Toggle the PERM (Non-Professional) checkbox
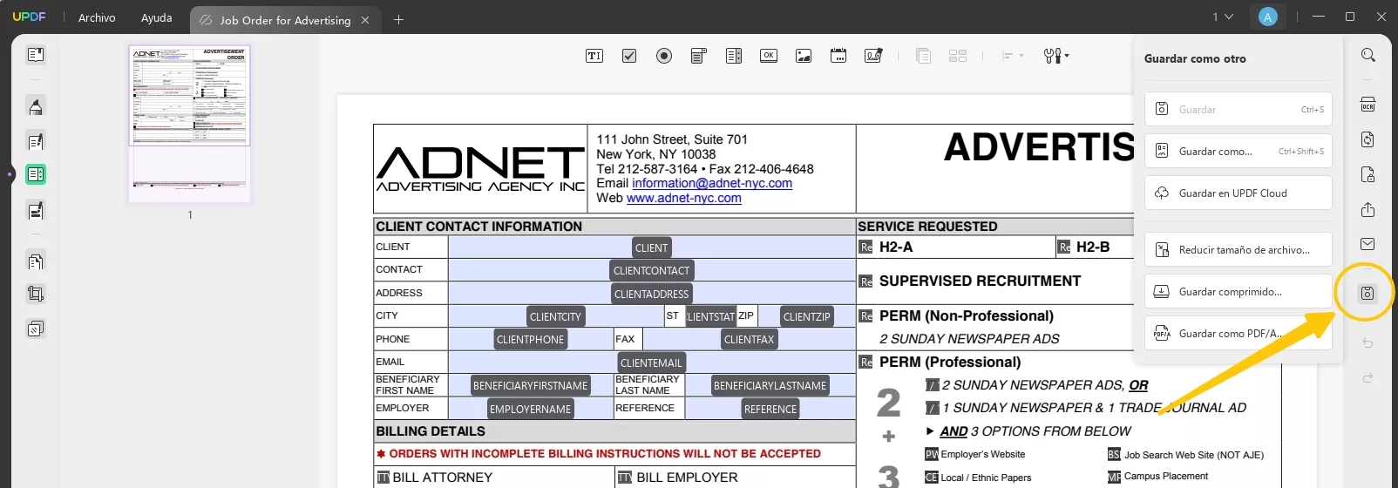 (x=866, y=316)
